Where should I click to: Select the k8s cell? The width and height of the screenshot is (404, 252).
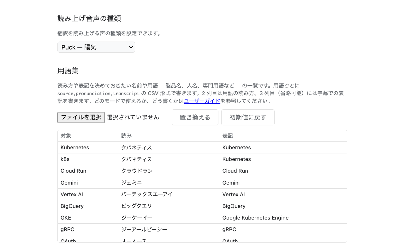point(65,159)
